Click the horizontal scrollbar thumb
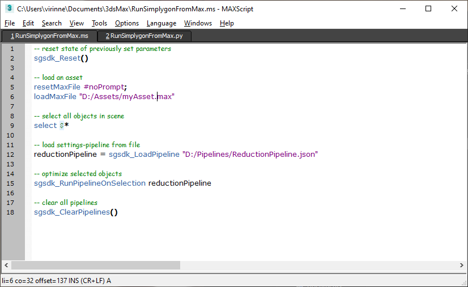 point(96,265)
